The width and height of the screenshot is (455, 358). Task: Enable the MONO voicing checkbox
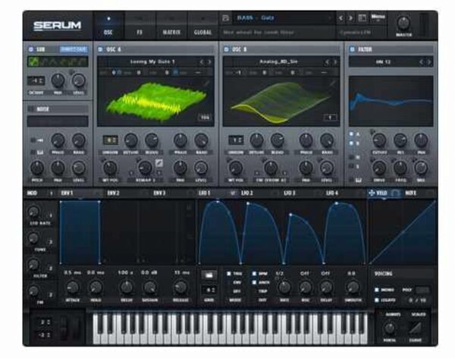(x=375, y=289)
